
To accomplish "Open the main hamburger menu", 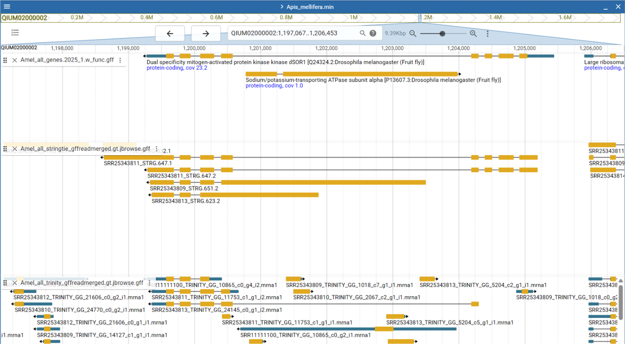I will [6, 6].
